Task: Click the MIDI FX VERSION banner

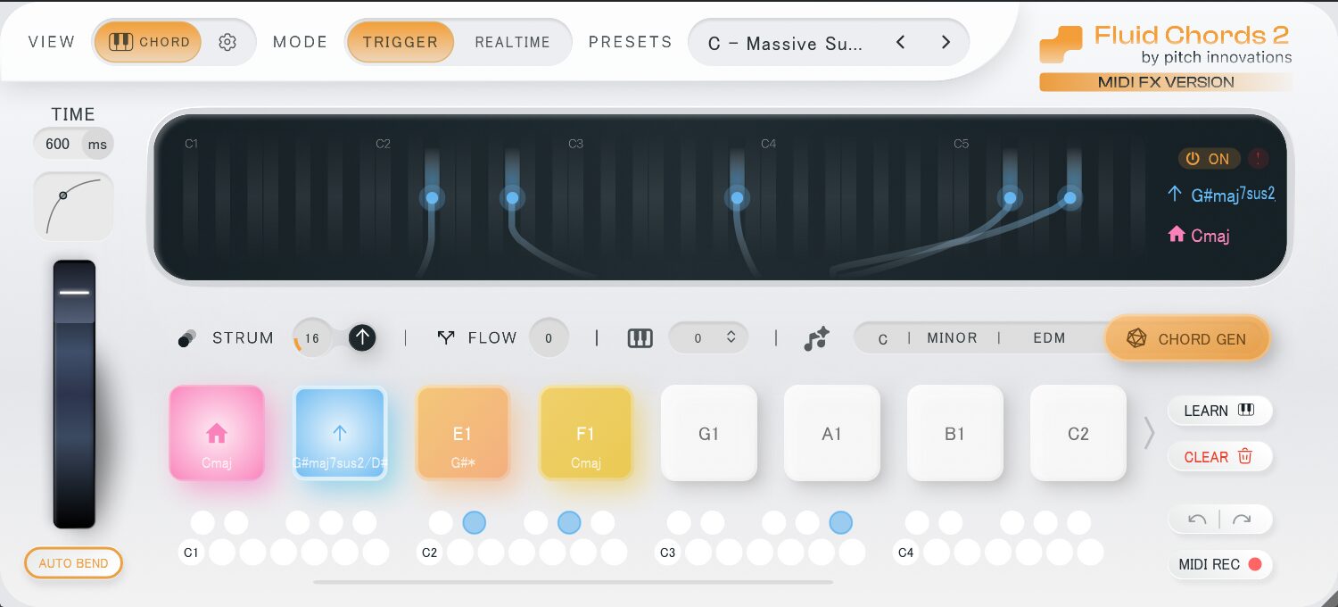Action: click(1165, 82)
